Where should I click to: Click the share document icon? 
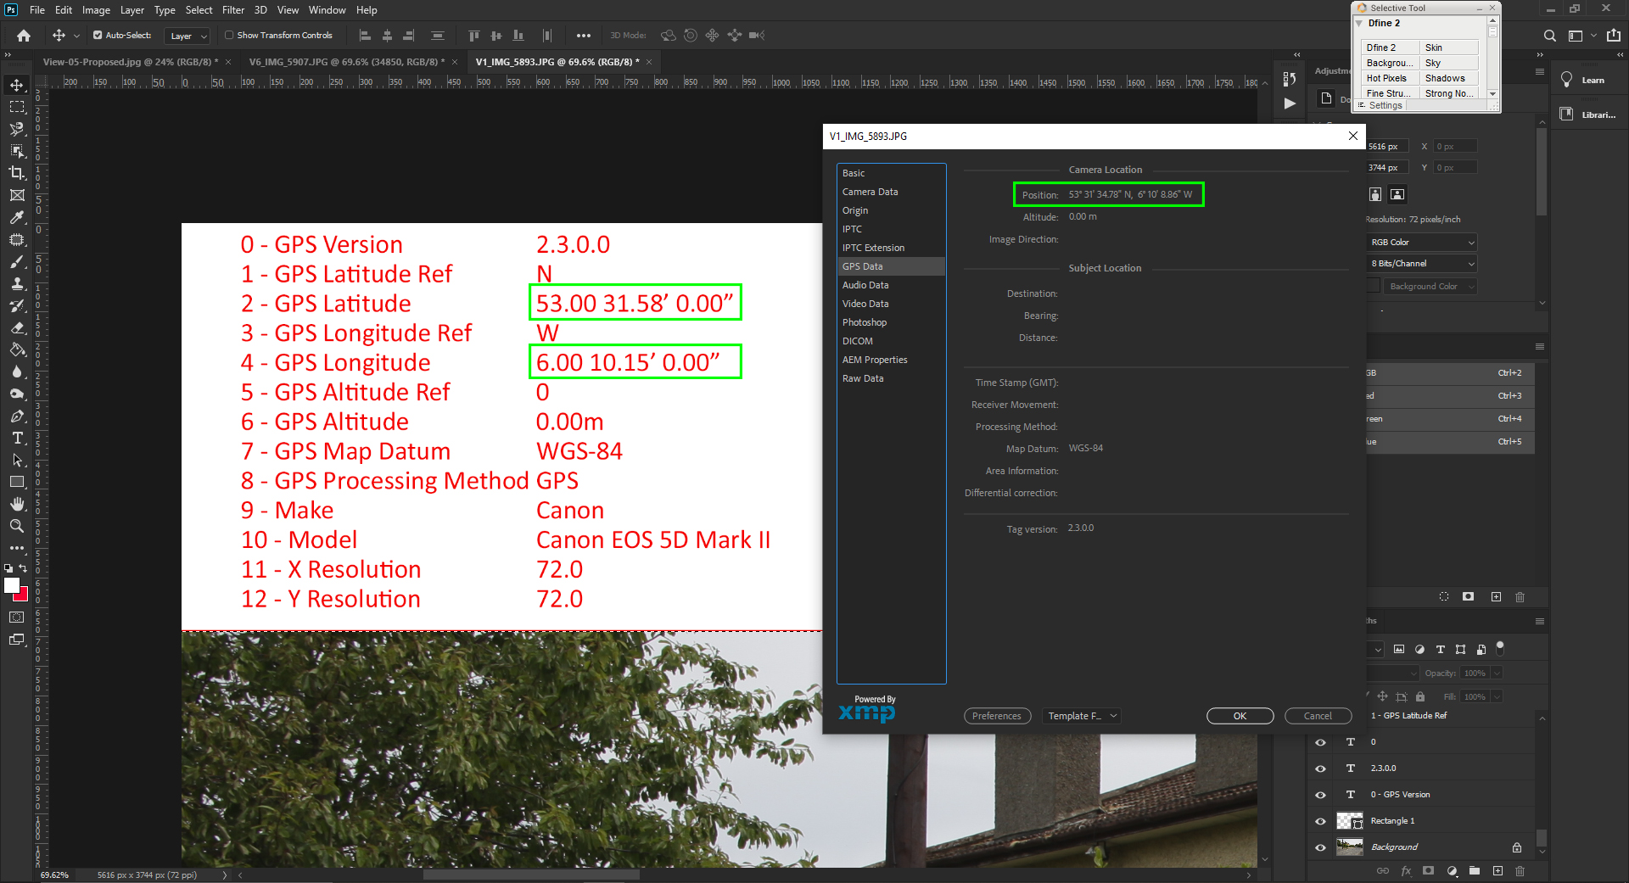click(x=1614, y=36)
